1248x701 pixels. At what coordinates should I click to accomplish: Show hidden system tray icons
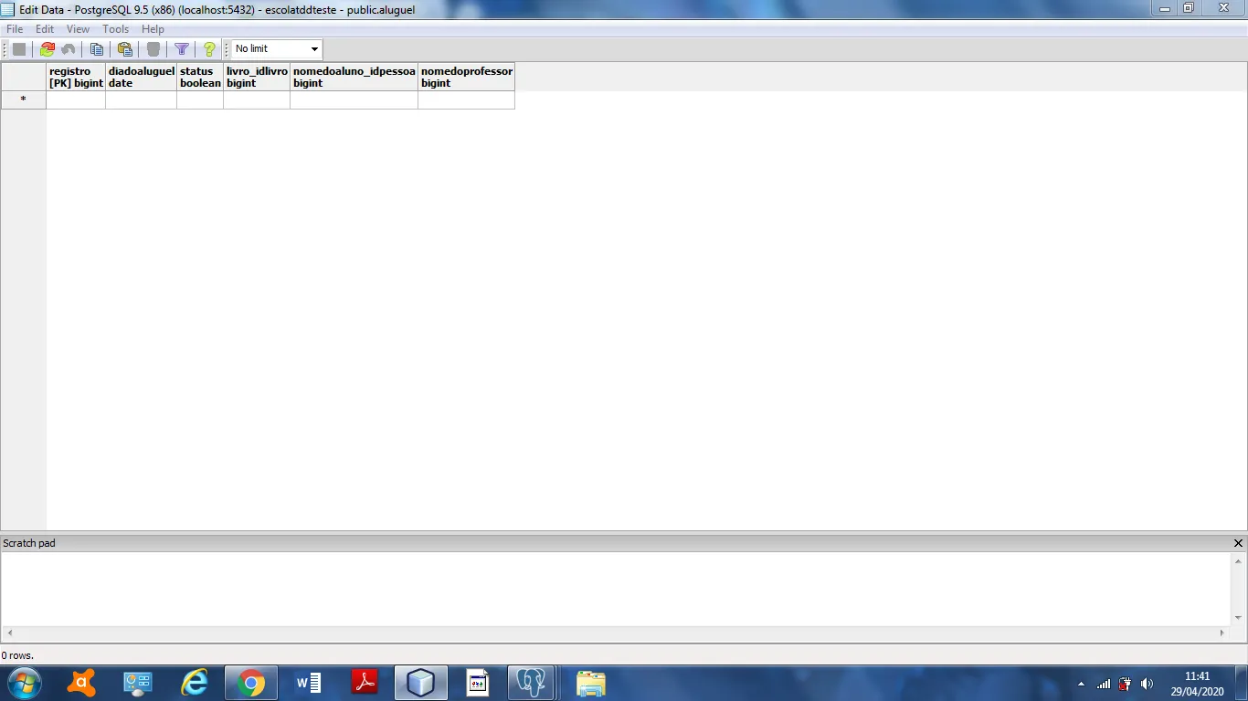pyautogui.click(x=1082, y=684)
